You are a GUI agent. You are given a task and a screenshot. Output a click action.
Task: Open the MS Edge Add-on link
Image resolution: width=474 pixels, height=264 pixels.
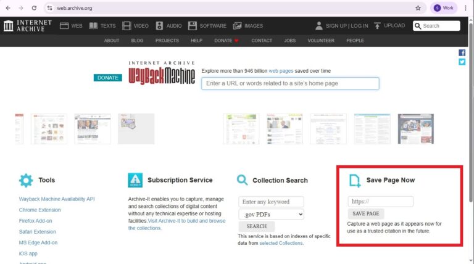point(38,242)
